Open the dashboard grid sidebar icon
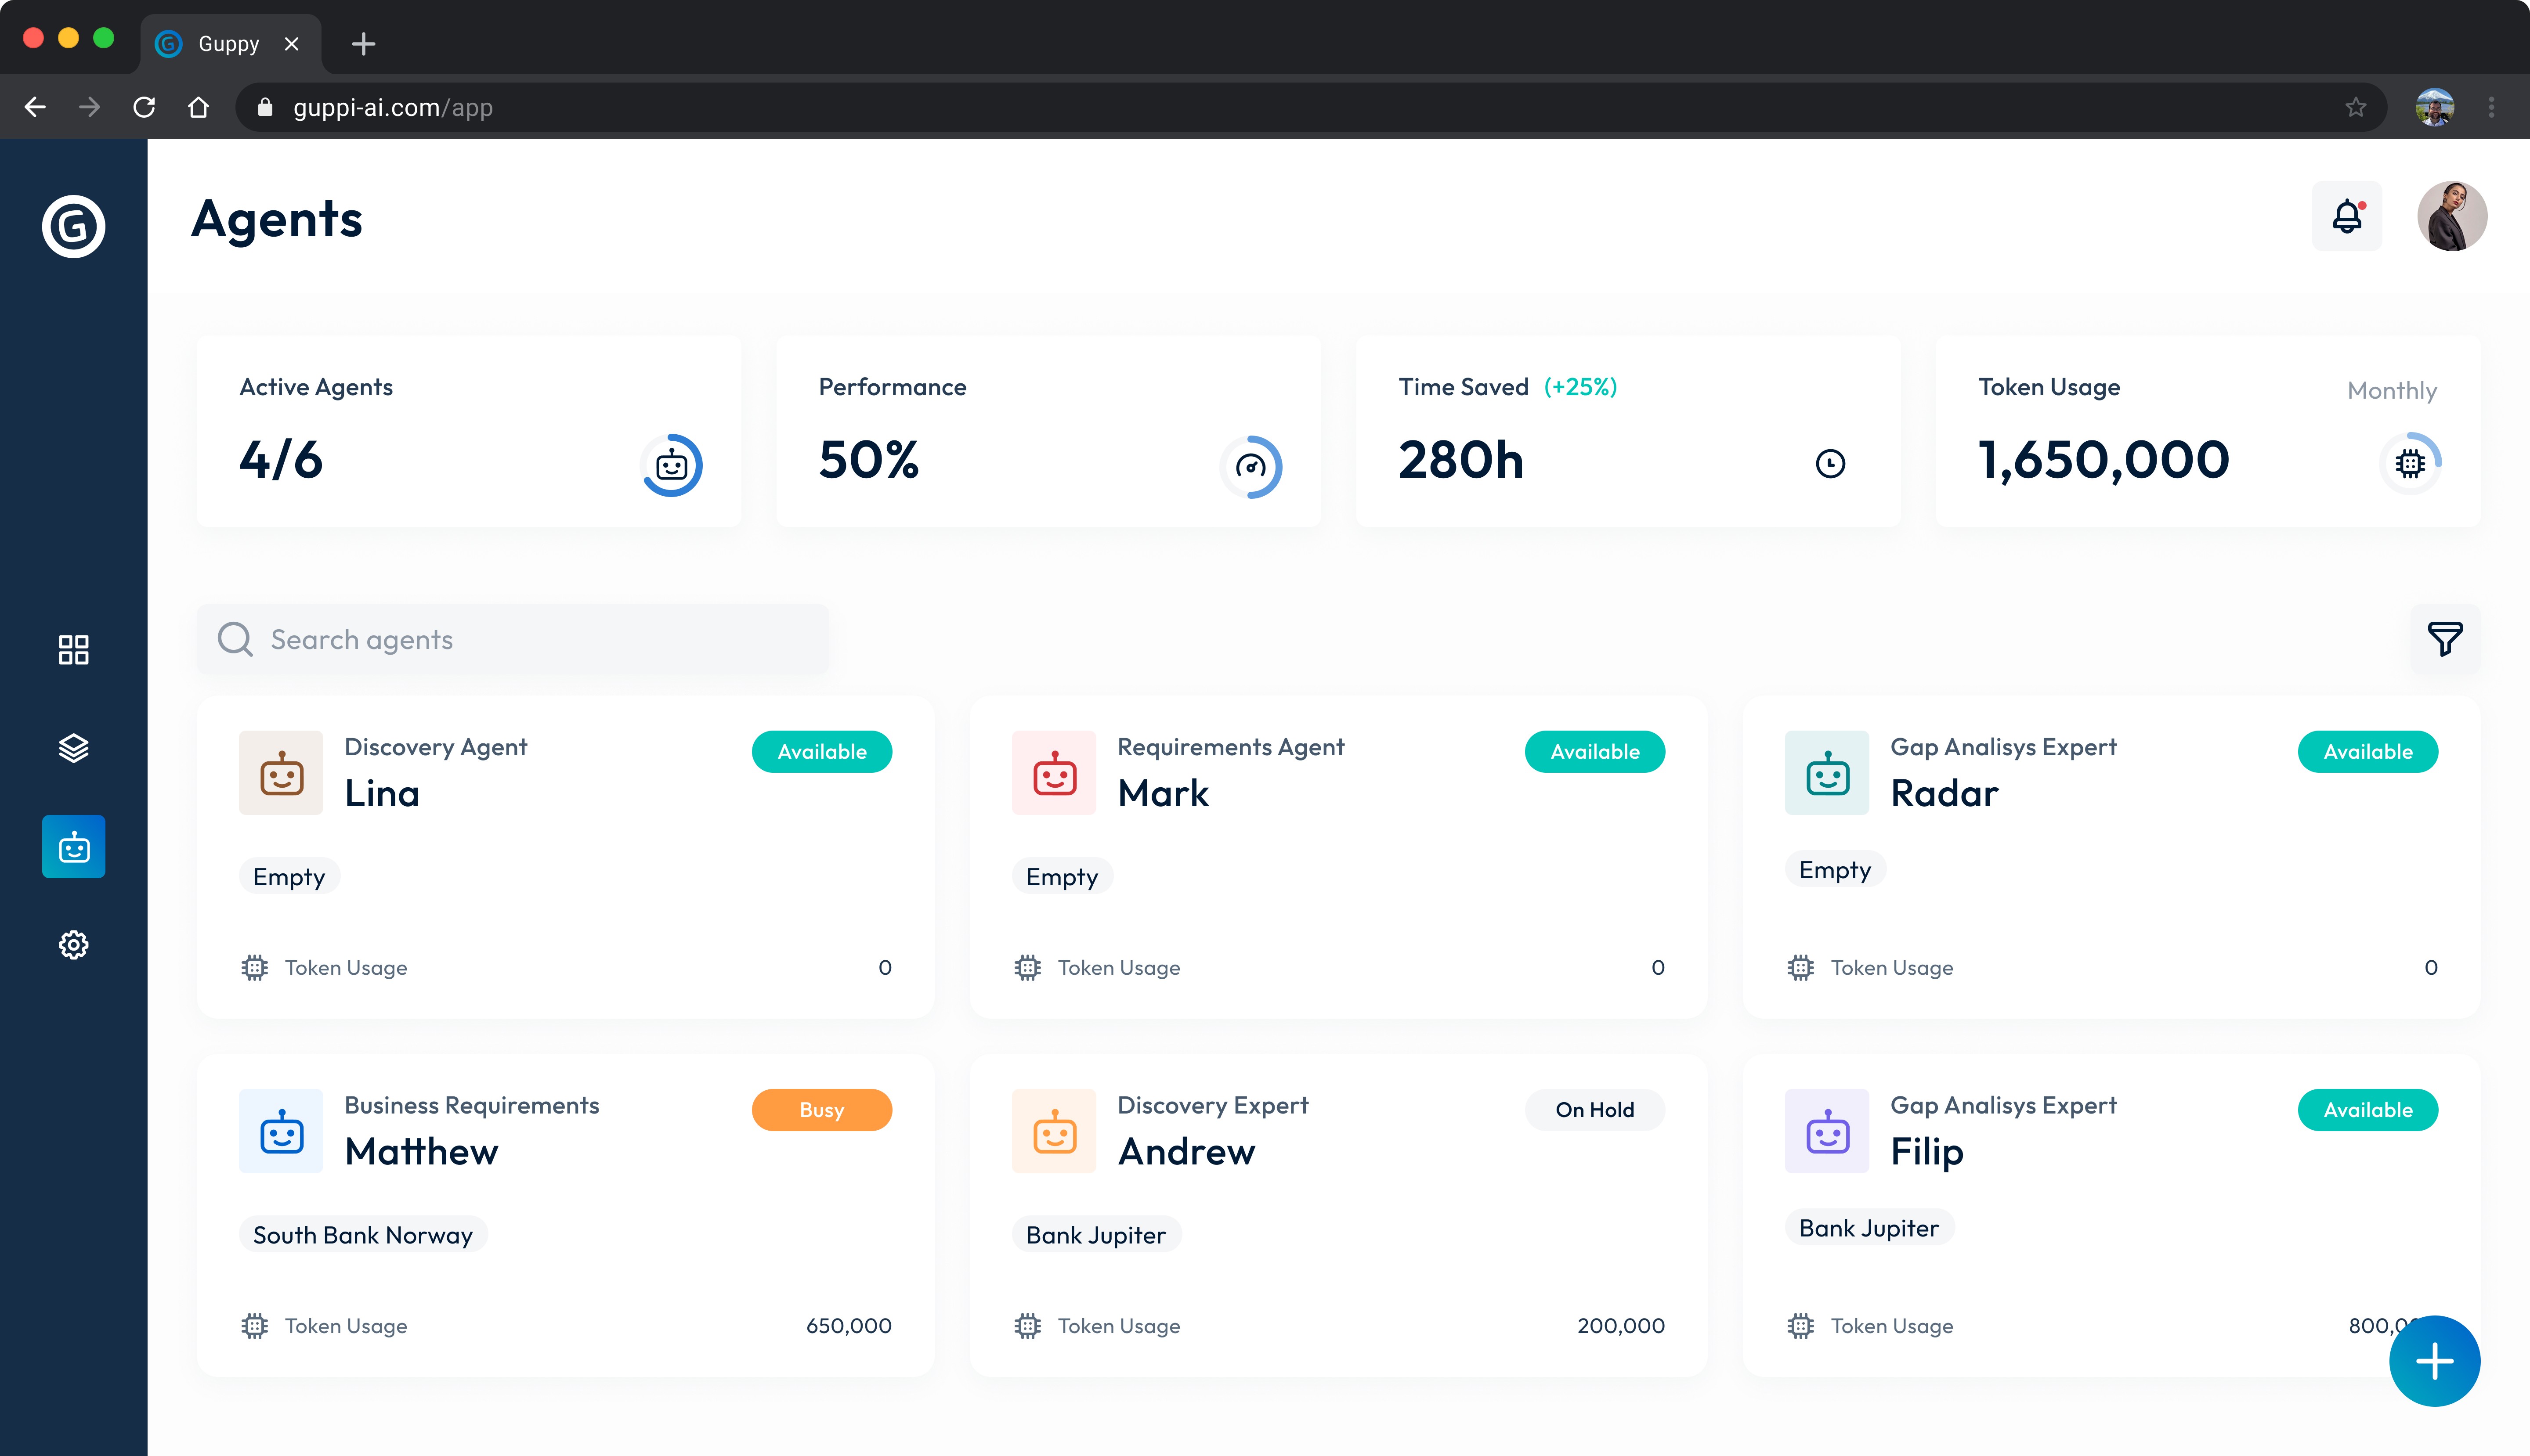 pos(73,650)
